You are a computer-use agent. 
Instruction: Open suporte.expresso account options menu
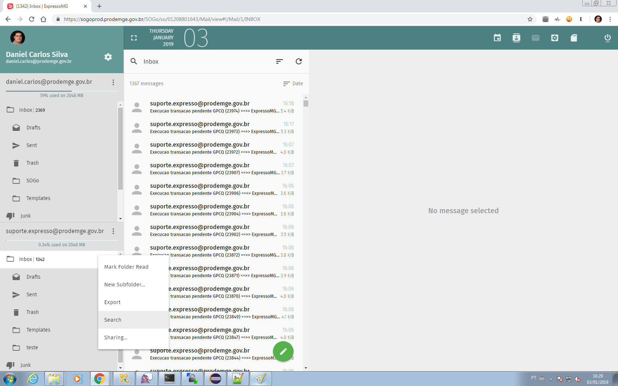click(x=113, y=231)
